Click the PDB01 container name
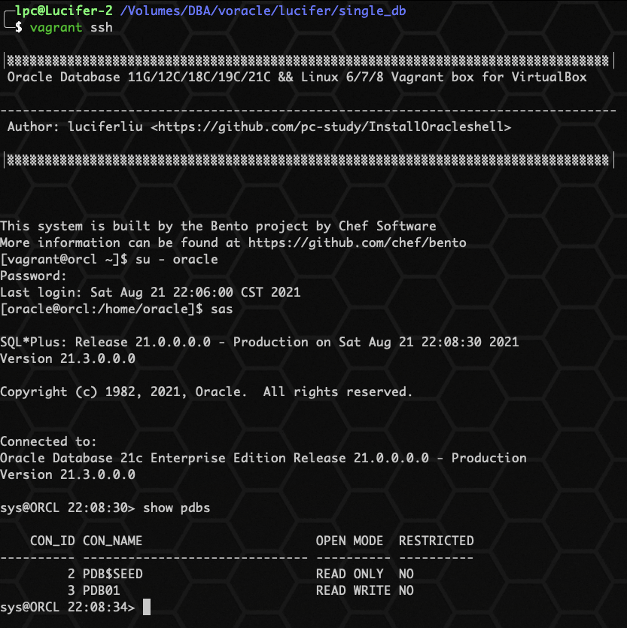627x628 pixels. tap(102, 591)
